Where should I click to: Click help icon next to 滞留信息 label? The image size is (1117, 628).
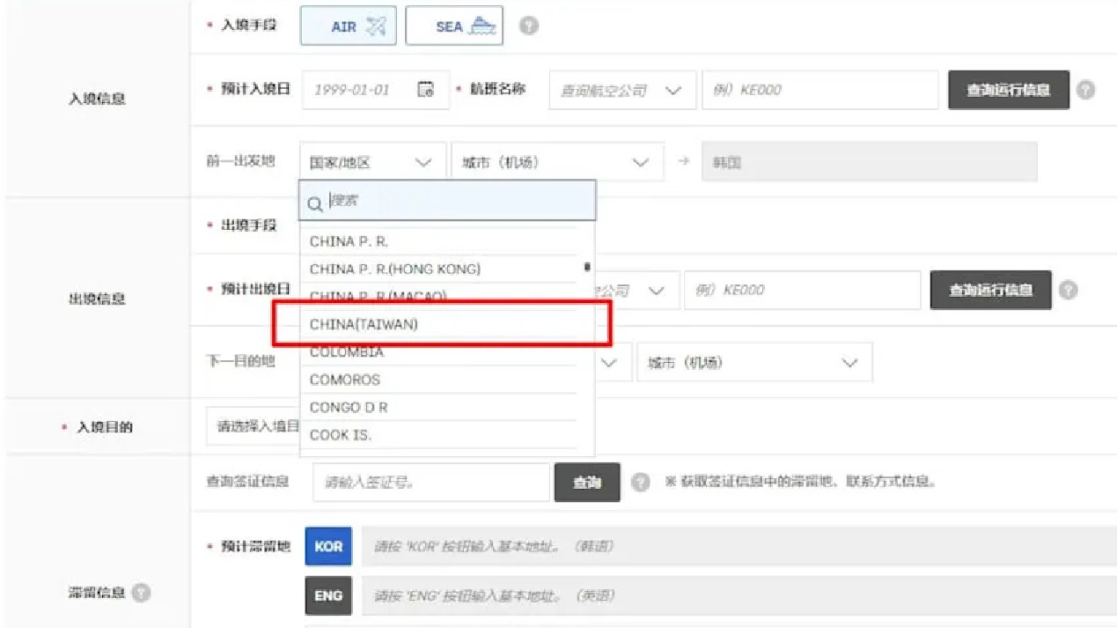pos(139,592)
